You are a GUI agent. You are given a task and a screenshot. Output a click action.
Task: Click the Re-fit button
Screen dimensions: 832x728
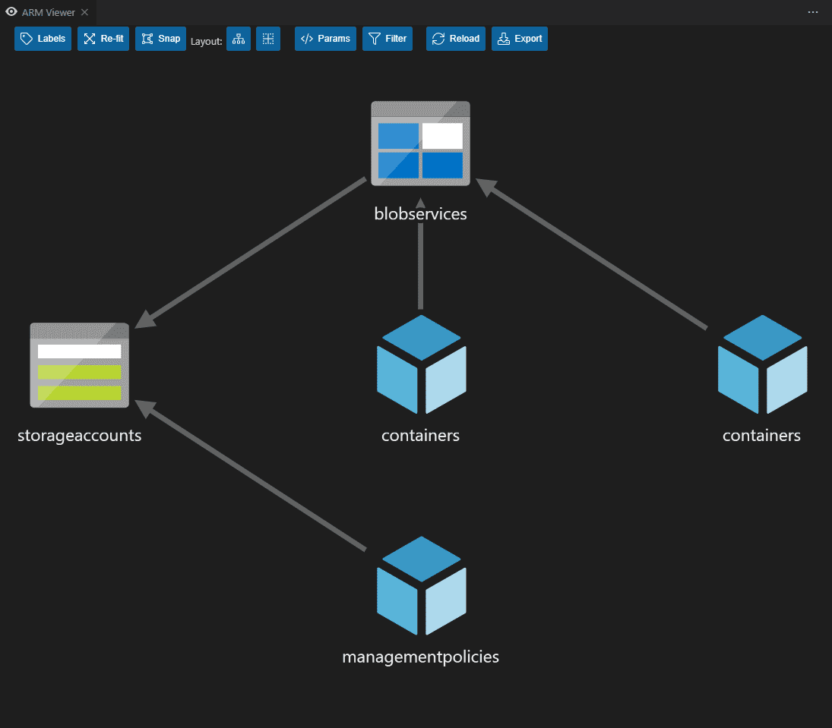(103, 39)
